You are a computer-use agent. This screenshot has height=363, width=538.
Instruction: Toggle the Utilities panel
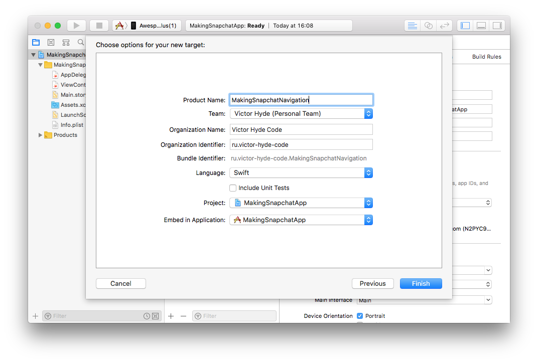(497, 26)
